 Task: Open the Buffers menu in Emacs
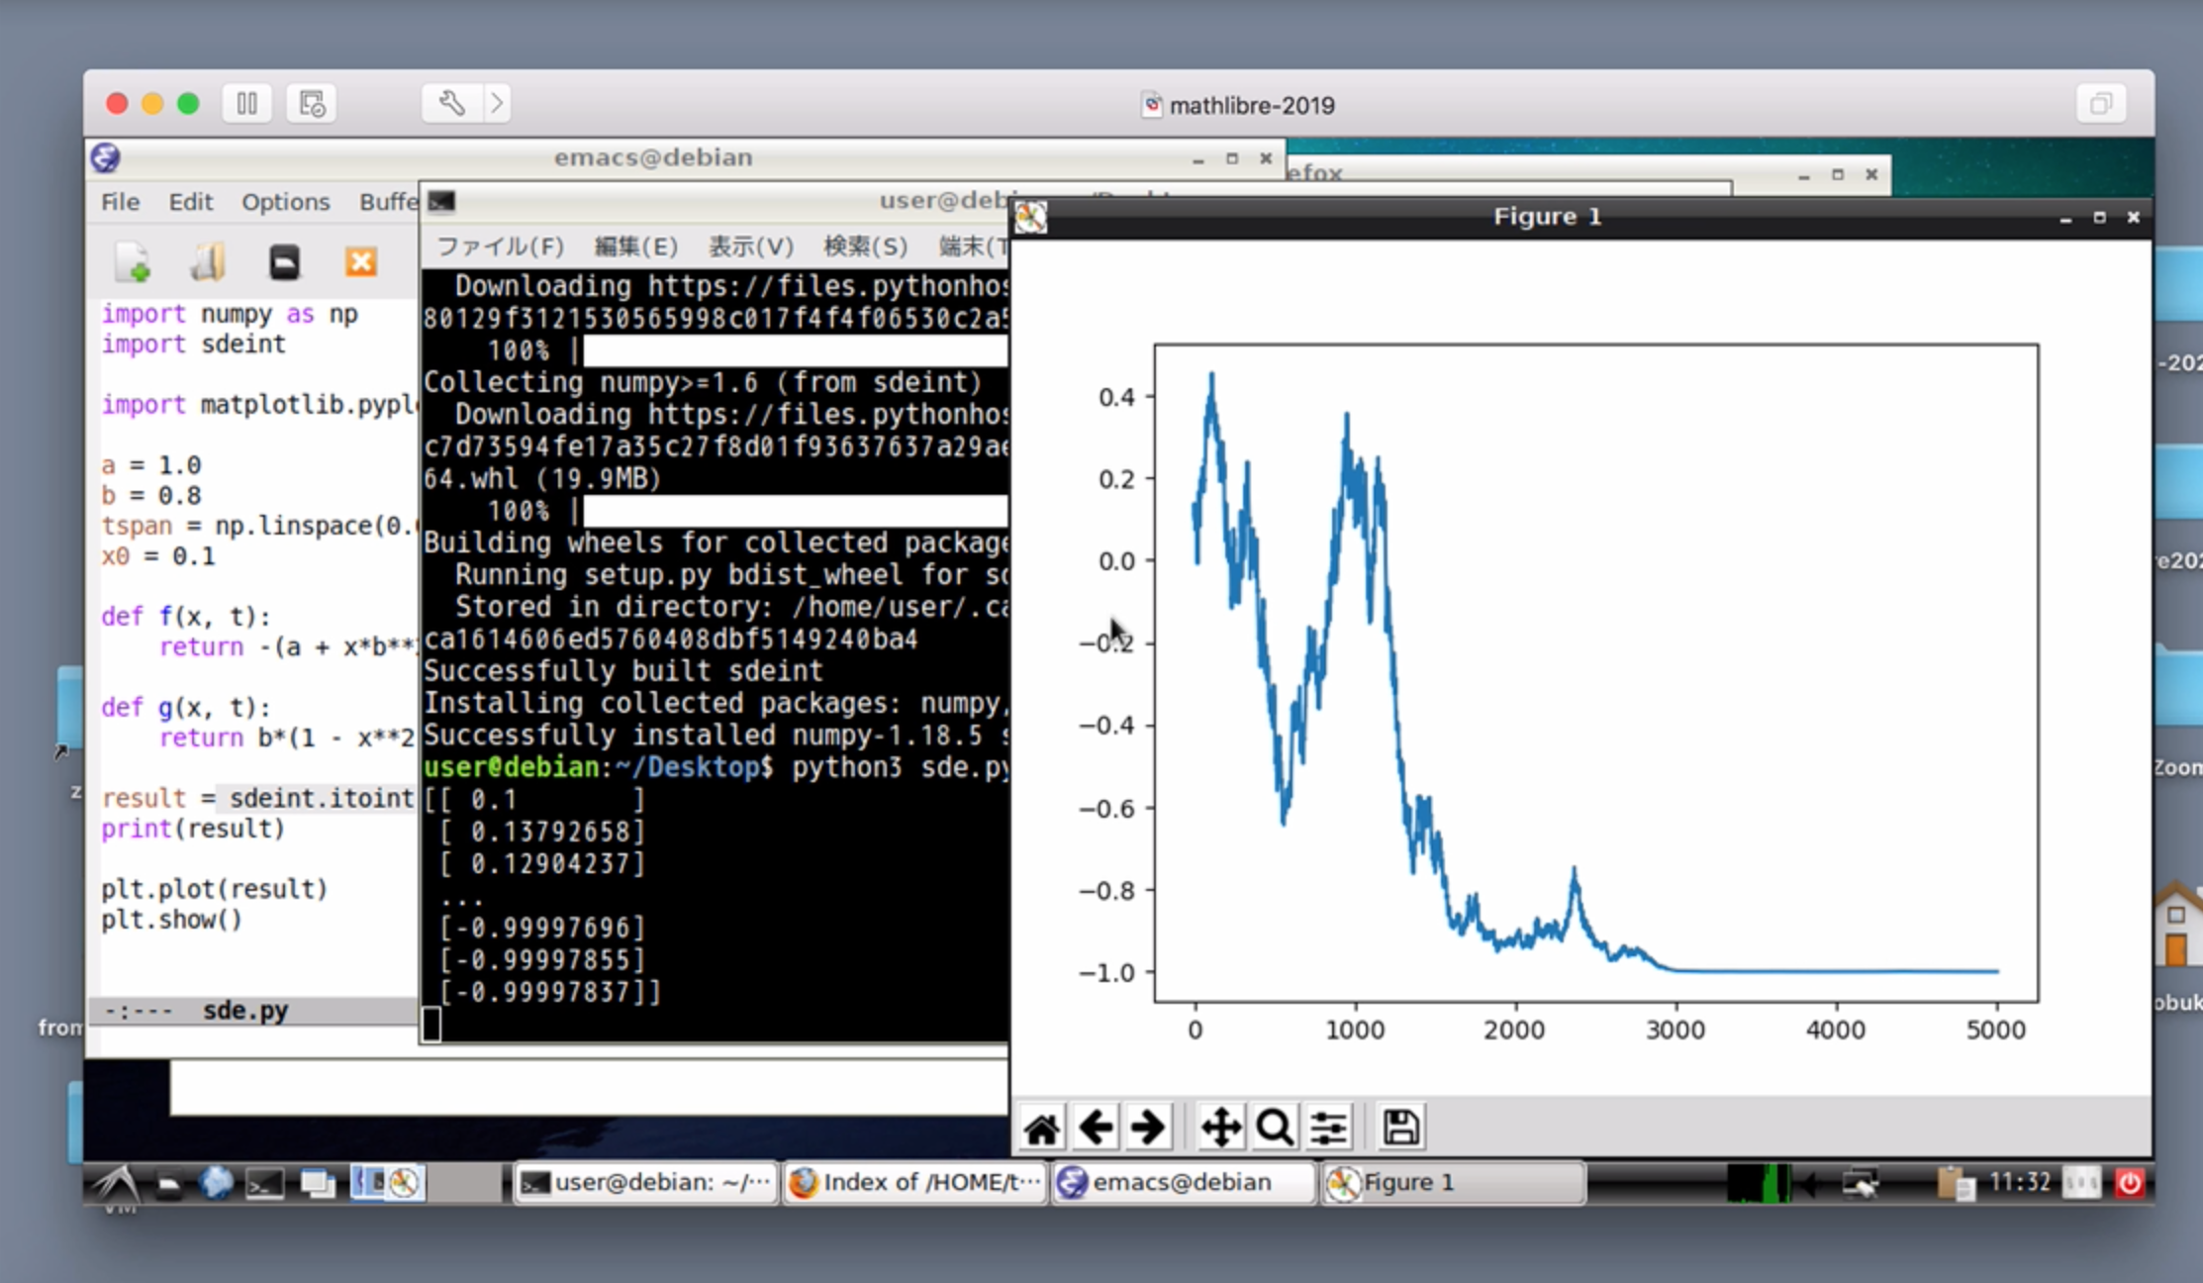click(388, 202)
